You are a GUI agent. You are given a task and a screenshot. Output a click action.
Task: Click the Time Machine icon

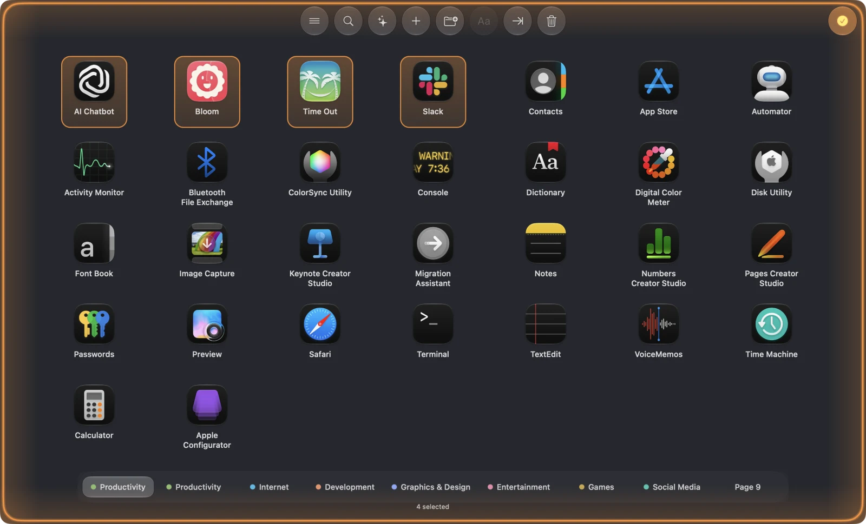(x=771, y=324)
